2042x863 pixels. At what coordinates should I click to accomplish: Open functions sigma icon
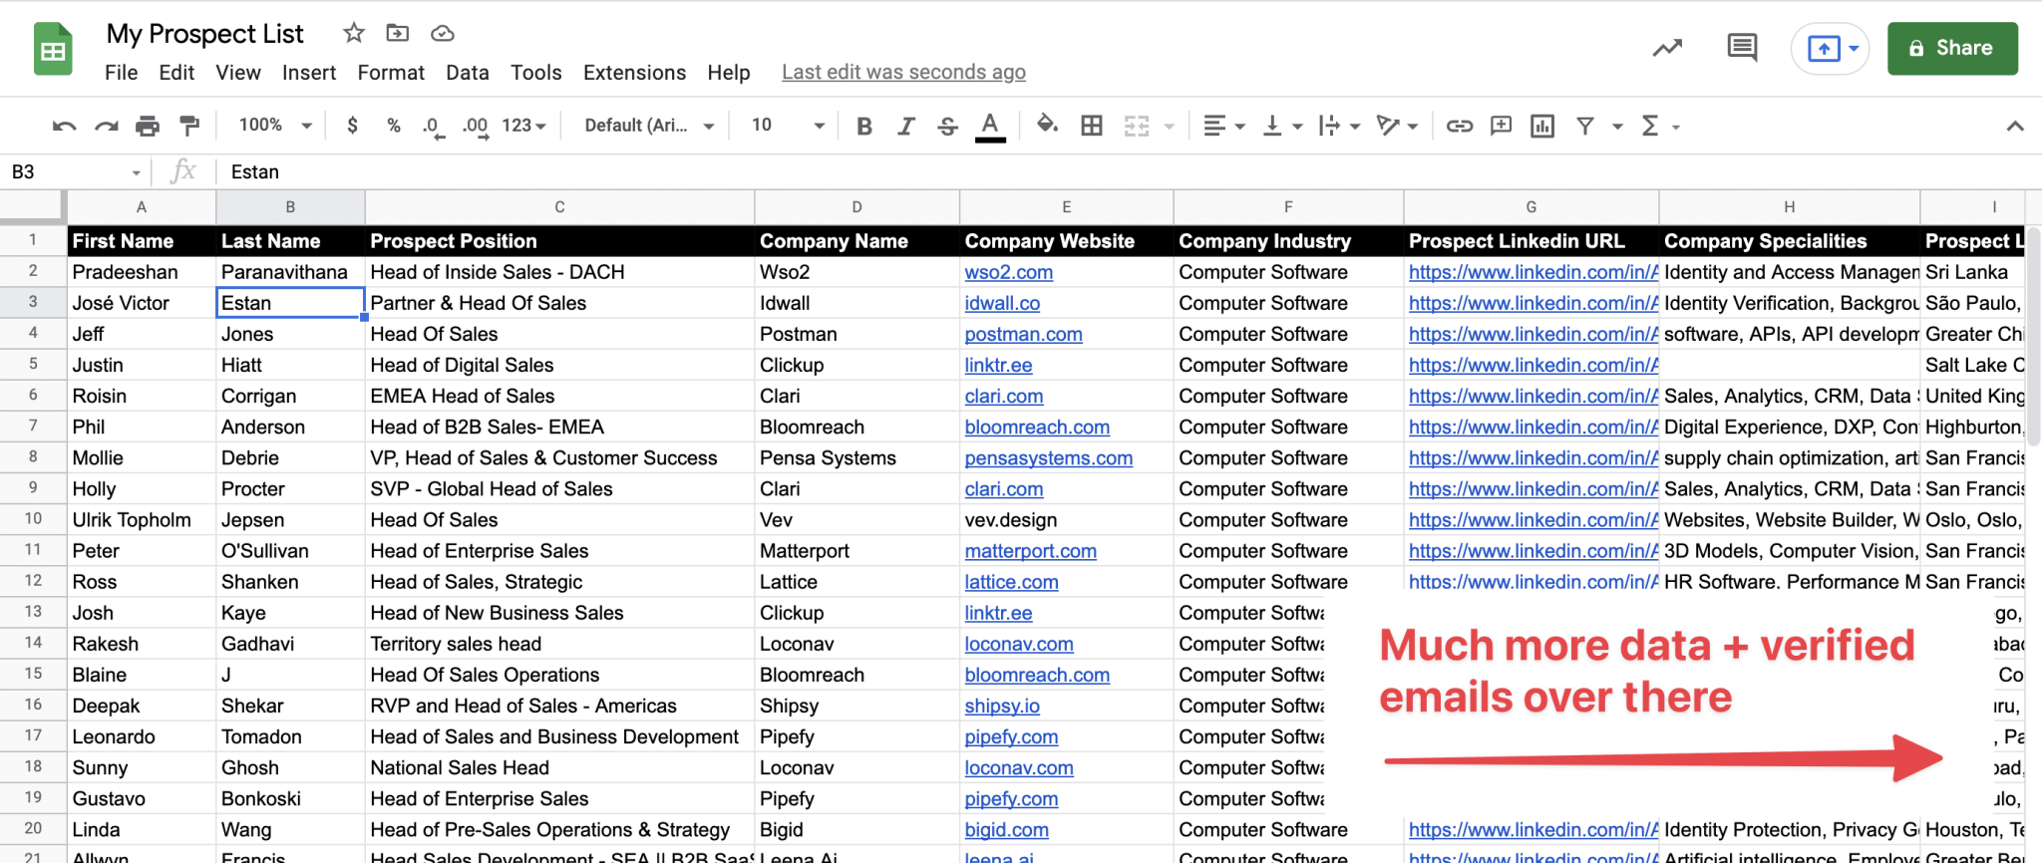tap(1650, 126)
